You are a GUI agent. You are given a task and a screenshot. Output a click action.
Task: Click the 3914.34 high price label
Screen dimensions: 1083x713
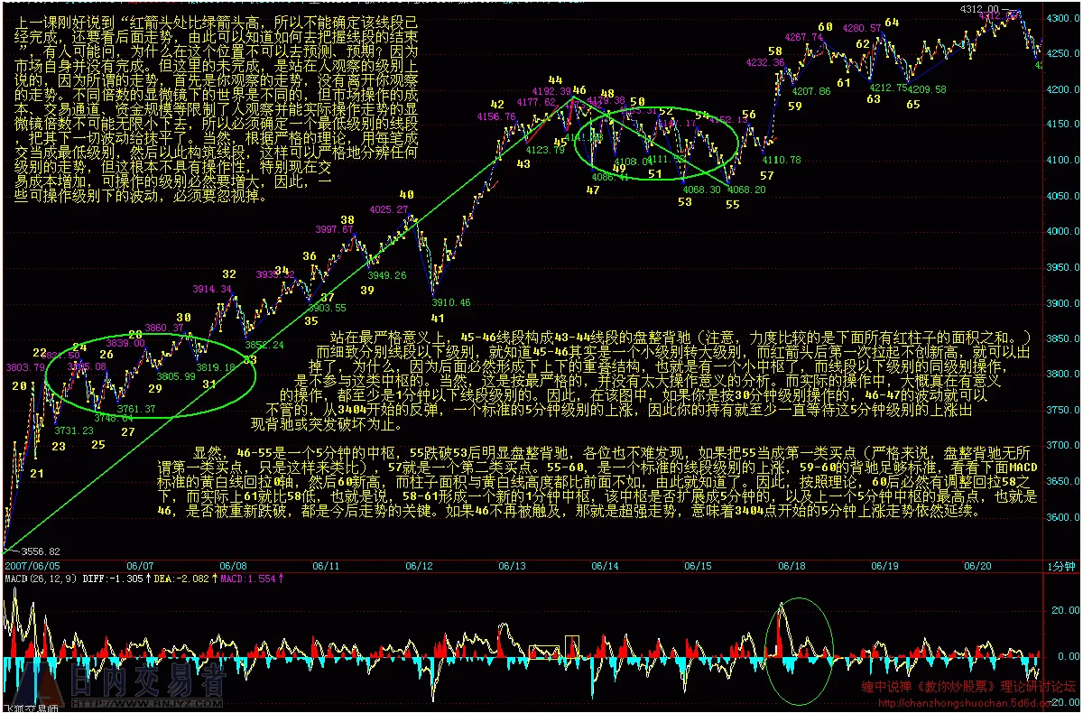(212, 289)
